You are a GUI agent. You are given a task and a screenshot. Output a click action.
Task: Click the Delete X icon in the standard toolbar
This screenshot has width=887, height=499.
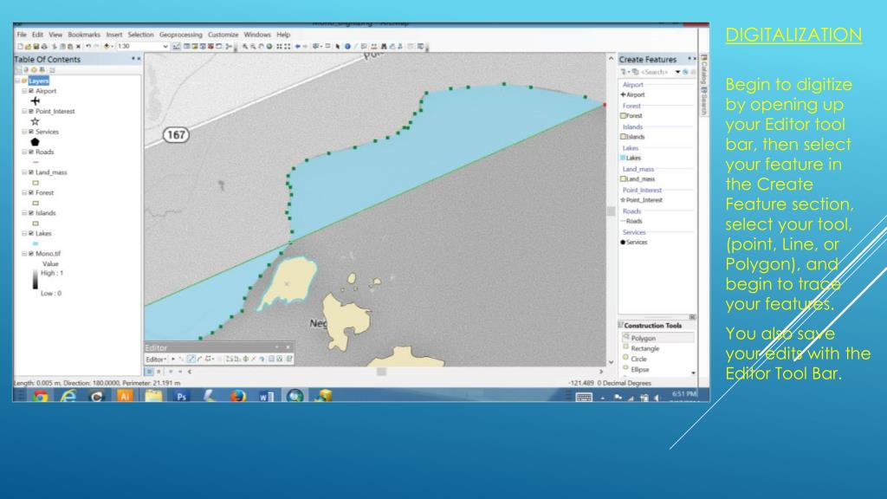tap(78, 47)
